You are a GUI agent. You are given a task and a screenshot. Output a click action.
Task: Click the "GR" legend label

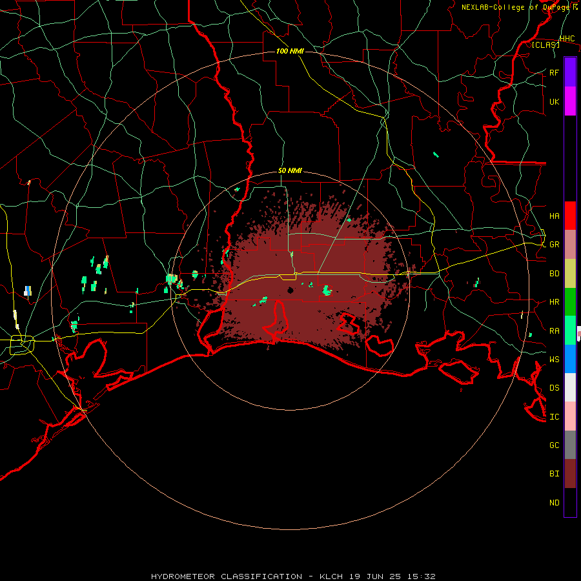(x=555, y=245)
